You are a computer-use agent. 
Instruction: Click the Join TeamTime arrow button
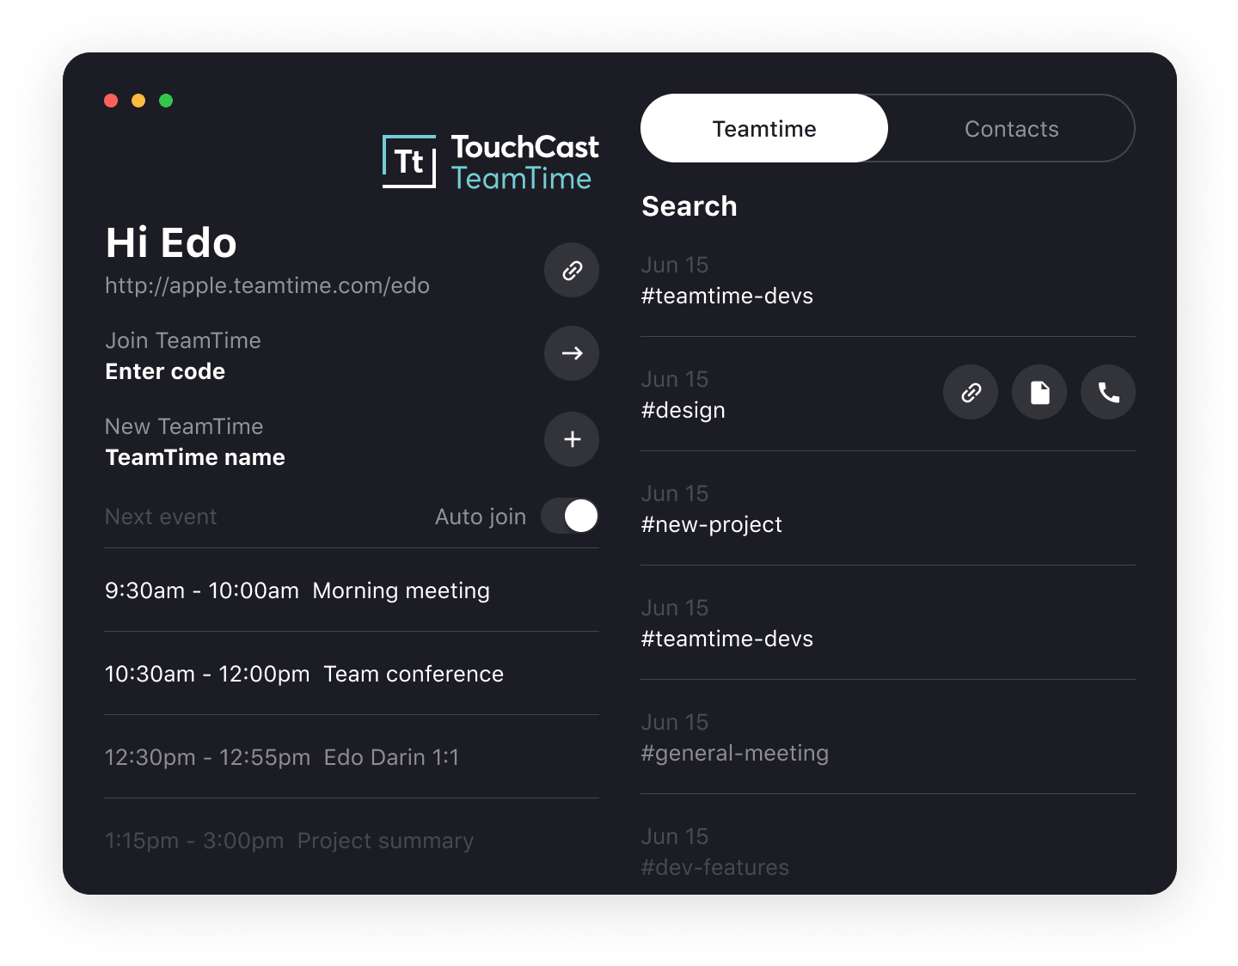[x=572, y=353]
